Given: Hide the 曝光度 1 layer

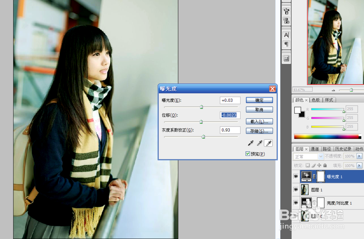Looking at the screenshot, I should pyautogui.click(x=296, y=176).
